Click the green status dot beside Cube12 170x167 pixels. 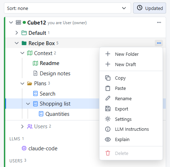click(24, 22)
